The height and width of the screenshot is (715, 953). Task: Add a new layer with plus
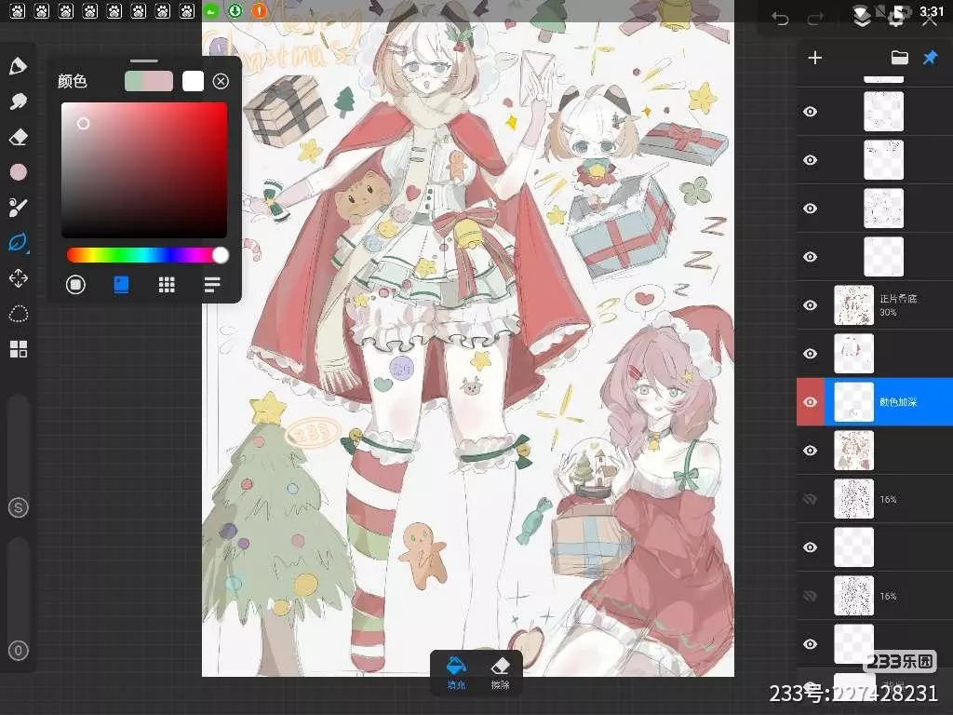[x=815, y=58]
